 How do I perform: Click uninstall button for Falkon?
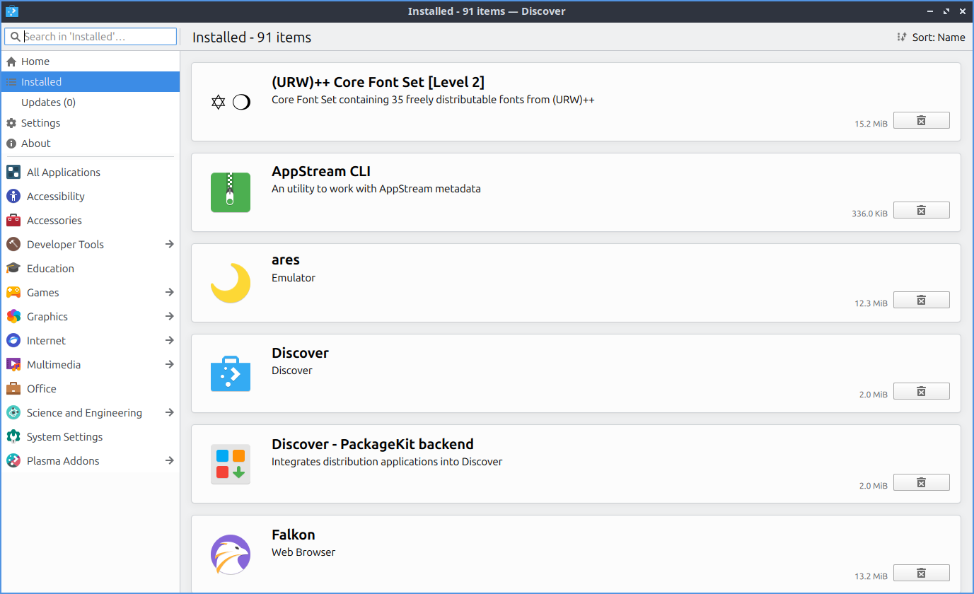point(921,573)
